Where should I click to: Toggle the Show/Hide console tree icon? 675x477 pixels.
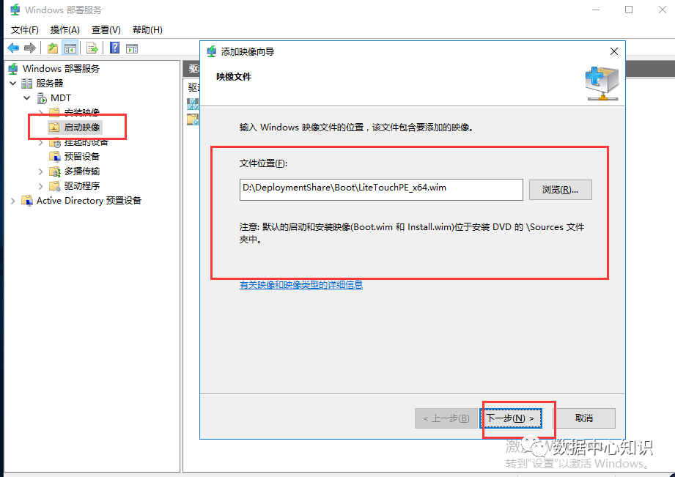[x=70, y=48]
